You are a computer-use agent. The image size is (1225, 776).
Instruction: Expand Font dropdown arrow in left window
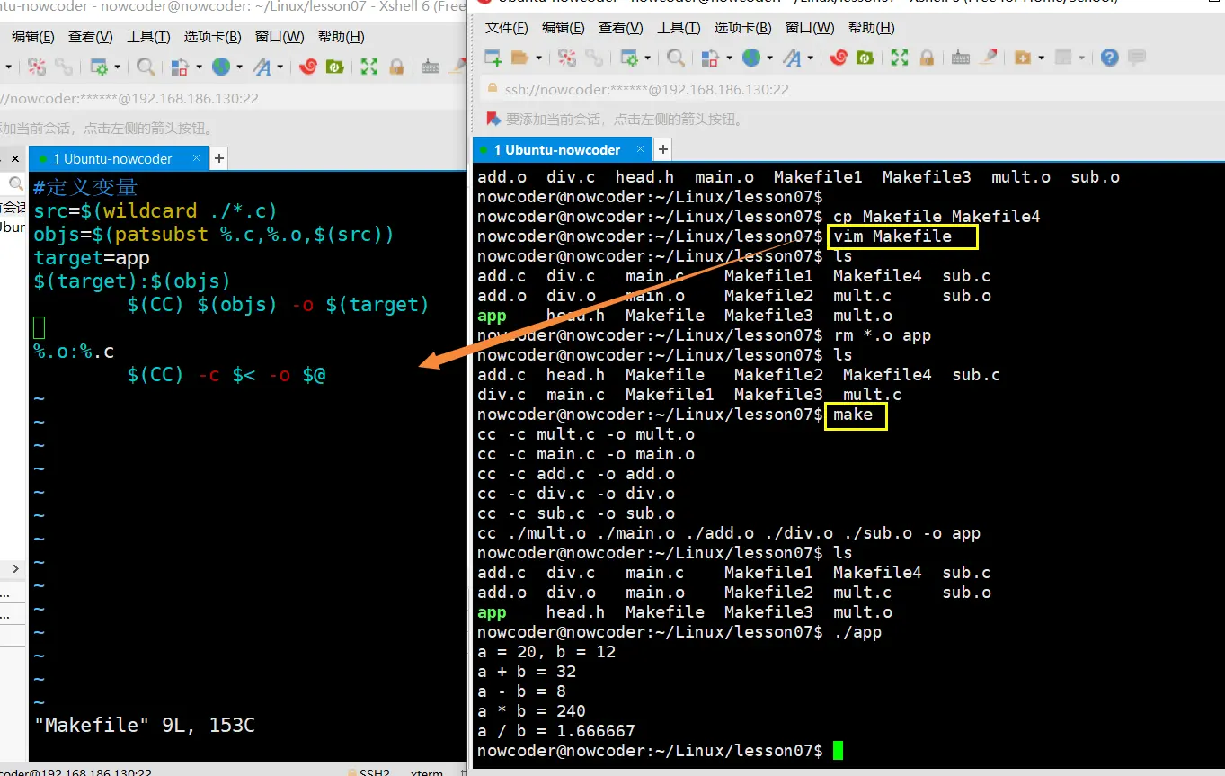[x=280, y=67]
